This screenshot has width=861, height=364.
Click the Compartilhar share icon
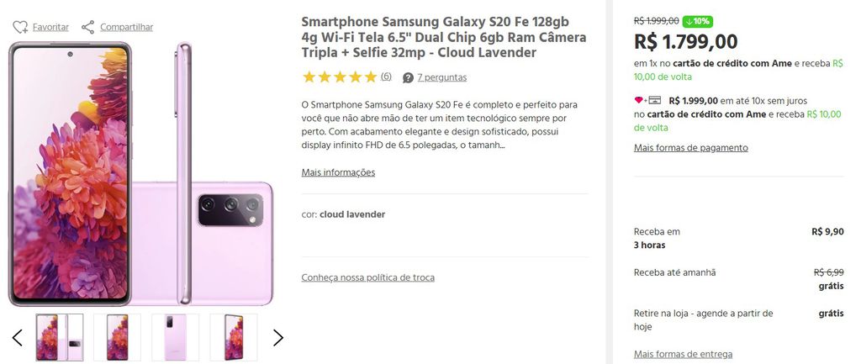click(87, 27)
